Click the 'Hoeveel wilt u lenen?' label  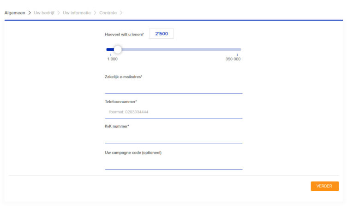click(x=124, y=34)
